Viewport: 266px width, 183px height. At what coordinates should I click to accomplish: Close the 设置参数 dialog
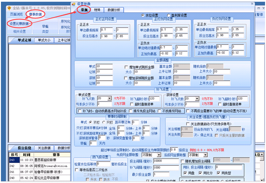click(x=252, y=4)
